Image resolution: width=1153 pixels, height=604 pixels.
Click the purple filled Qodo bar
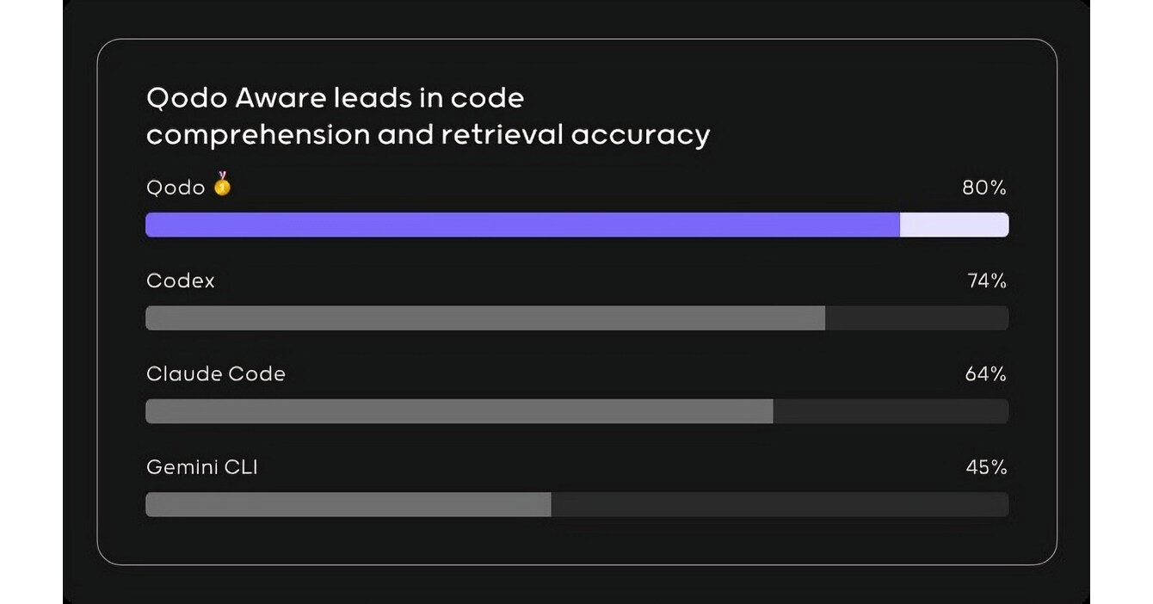[x=522, y=225]
